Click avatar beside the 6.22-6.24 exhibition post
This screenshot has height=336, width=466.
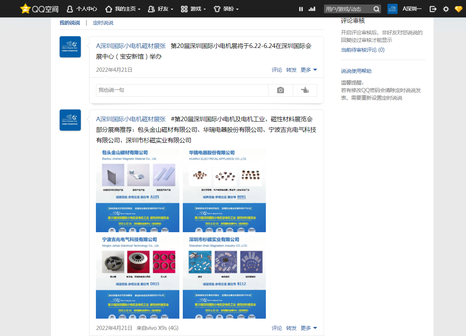click(x=70, y=47)
